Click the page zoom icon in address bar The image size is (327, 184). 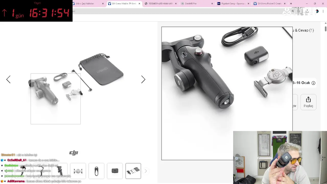(293, 11)
